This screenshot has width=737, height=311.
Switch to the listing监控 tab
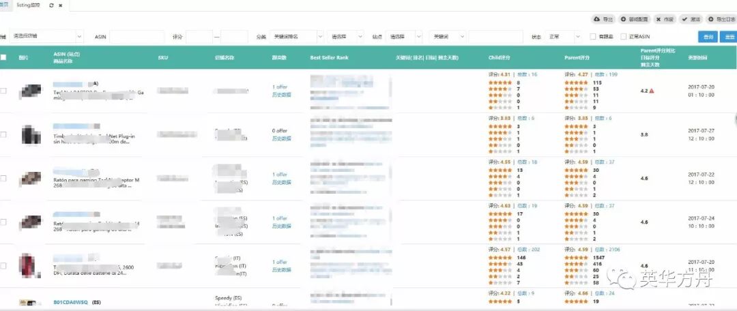coord(28,5)
